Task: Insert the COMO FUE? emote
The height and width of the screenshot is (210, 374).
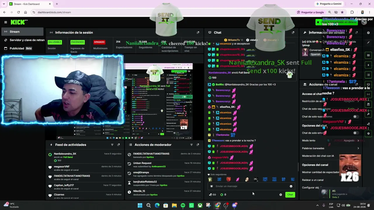Action: [x=265, y=179]
